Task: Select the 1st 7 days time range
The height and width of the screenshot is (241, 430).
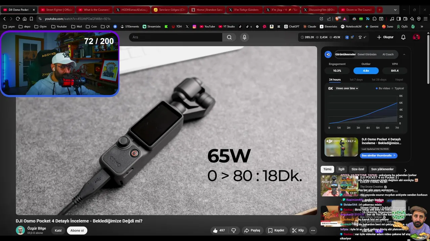Action: 356,80
